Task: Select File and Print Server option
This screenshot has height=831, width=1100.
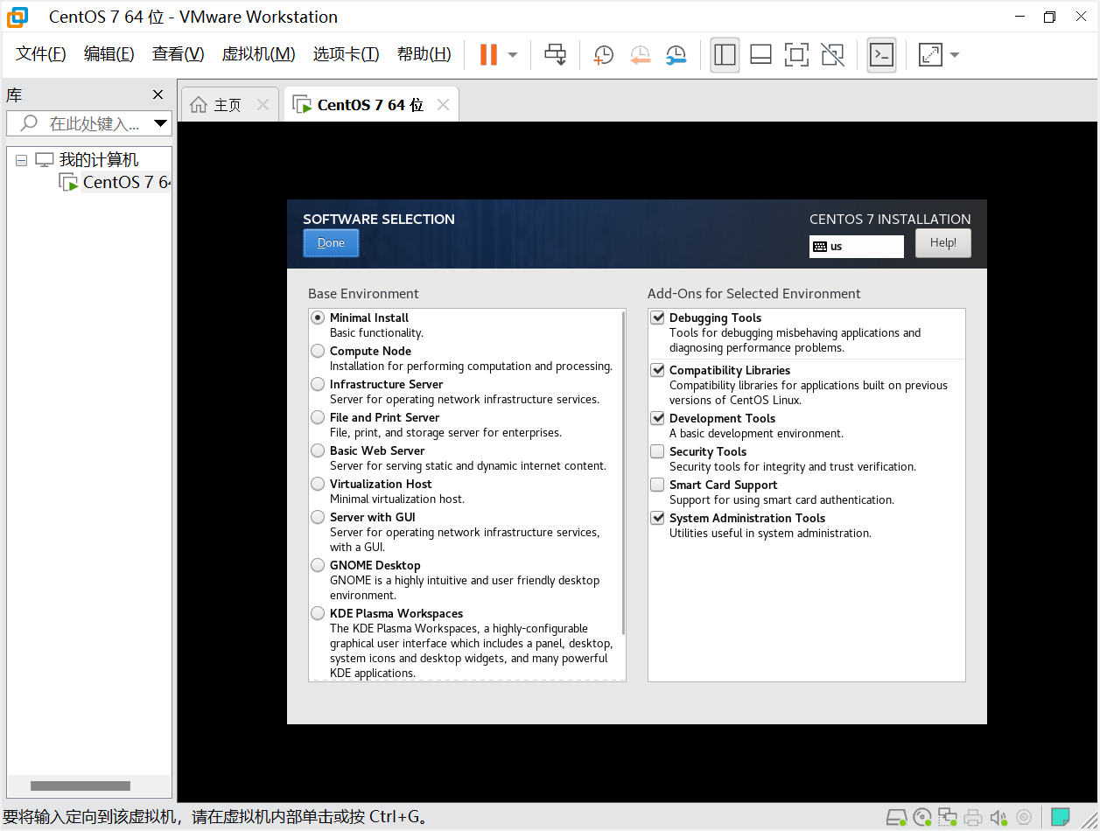Action: (x=318, y=417)
